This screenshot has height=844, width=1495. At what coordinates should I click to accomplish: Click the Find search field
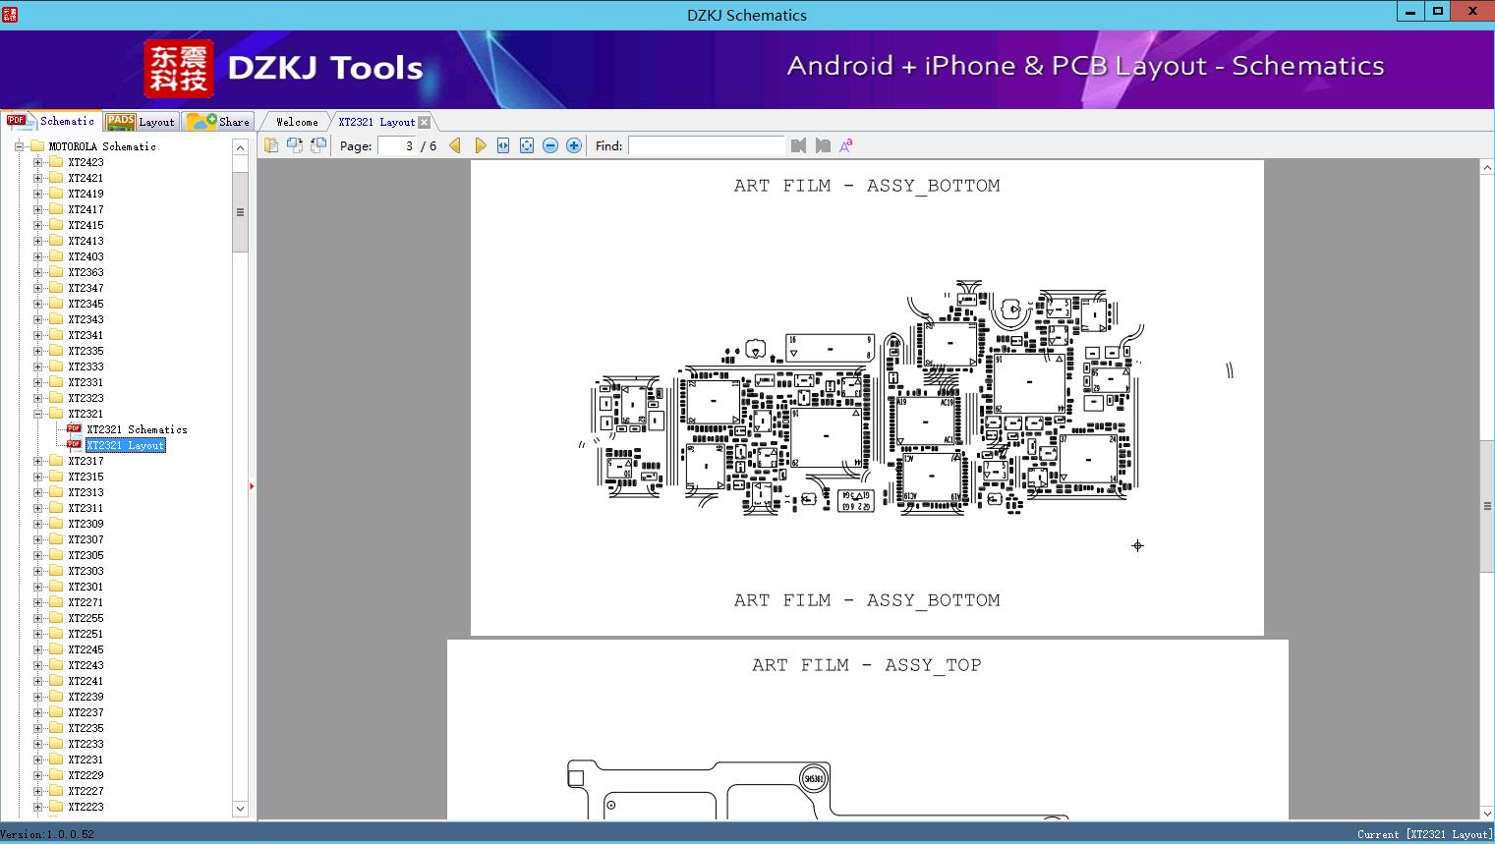click(707, 145)
